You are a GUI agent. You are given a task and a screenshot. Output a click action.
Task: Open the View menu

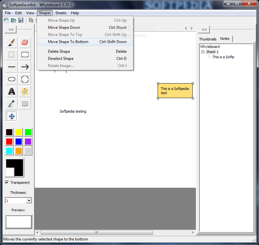tap(30, 13)
